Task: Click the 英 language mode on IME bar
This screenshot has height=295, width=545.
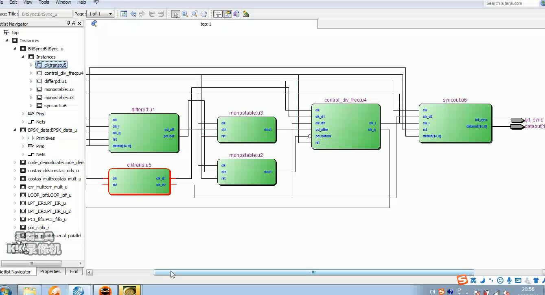Action: (x=473, y=280)
